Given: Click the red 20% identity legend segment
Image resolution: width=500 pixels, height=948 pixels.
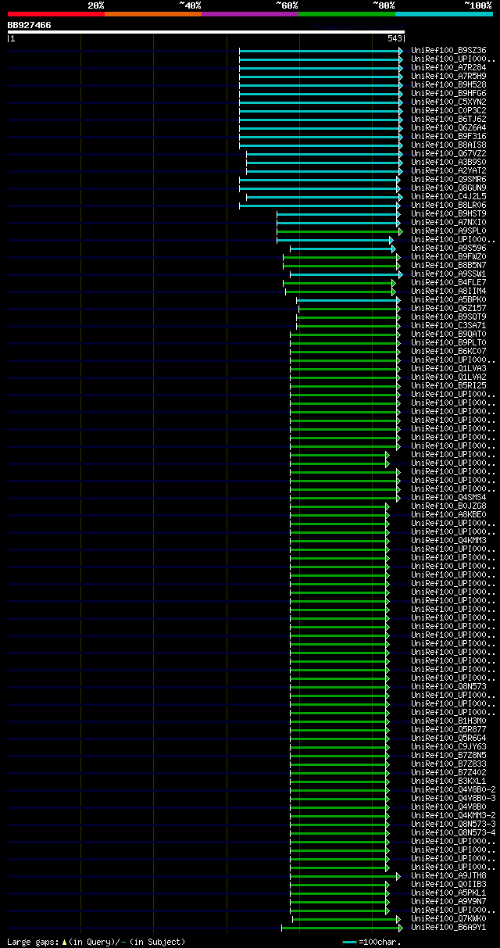Looking at the screenshot, I should click(x=55, y=14).
